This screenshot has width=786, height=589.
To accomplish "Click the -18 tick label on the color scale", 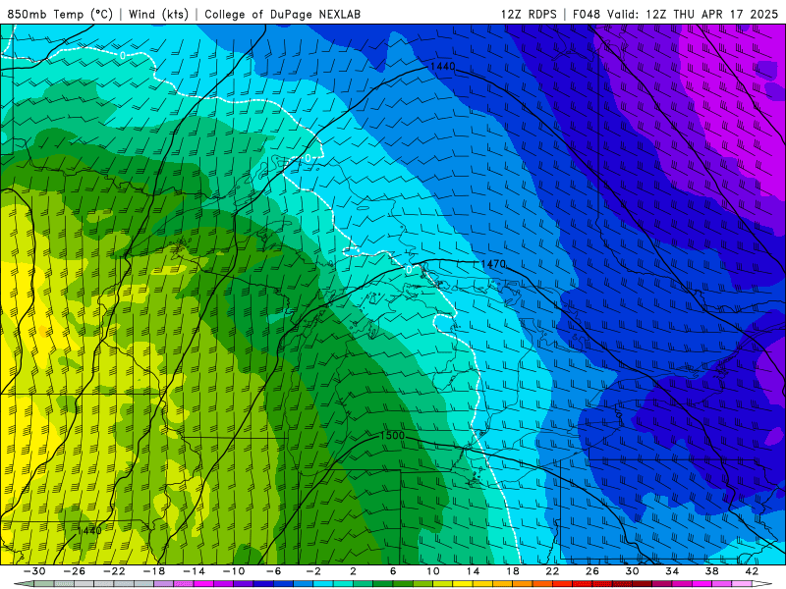I will tap(154, 571).
